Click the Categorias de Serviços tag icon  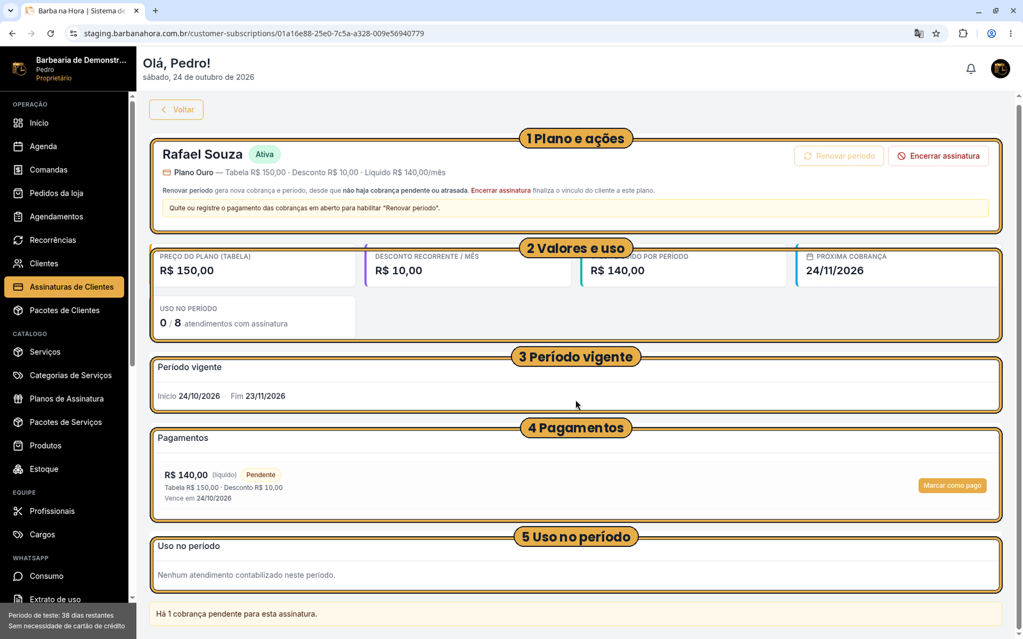coord(18,375)
